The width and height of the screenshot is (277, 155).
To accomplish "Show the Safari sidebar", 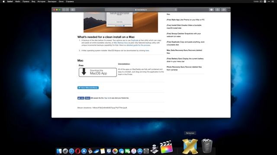I will pos(73,9).
